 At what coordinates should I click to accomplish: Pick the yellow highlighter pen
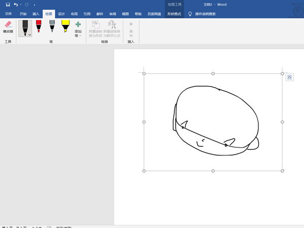(65, 26)
